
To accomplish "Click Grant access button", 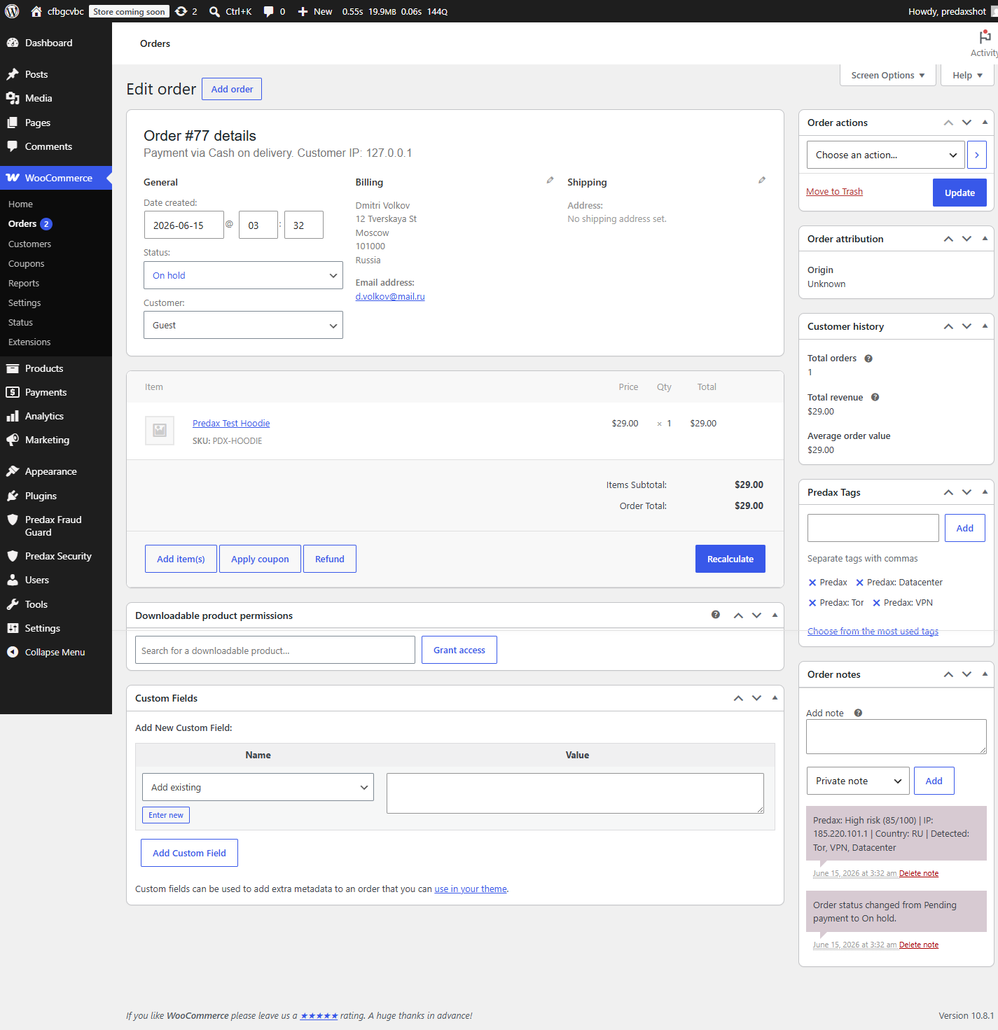I will (x=459, y=650).
